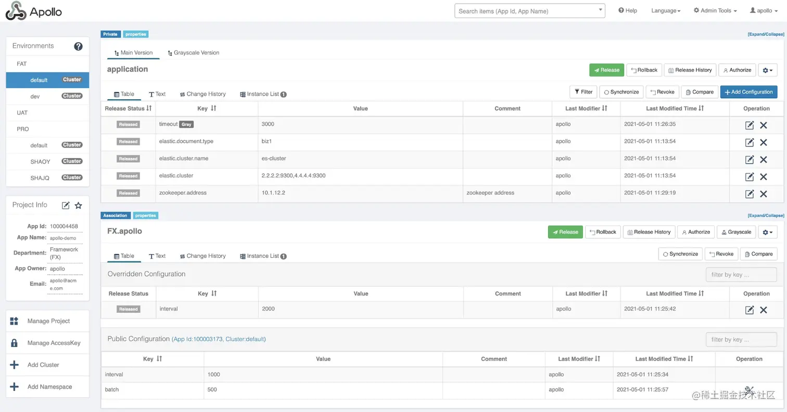This screenshot has height=412, width=787.
Task: Focus Overridden Configuration filter by key field
Action: pos(741,275)
